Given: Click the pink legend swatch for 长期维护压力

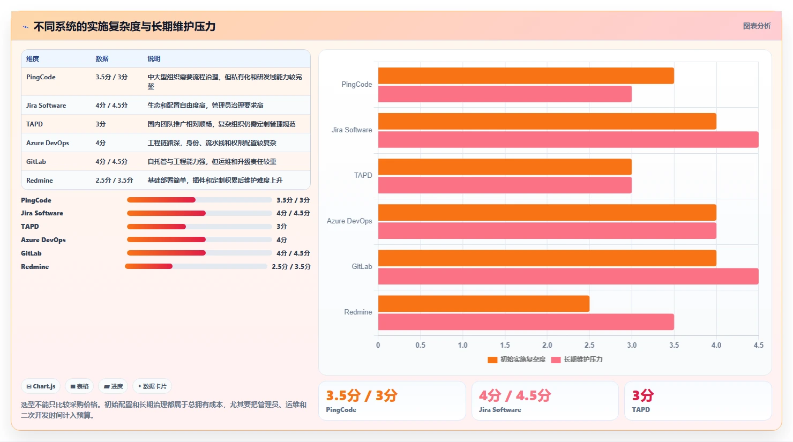Looking at the screenshot, I should click(x=556, y=359).
